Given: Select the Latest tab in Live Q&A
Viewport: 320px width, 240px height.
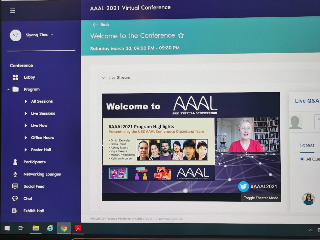Looking at the screenshot, I should pyautogui.click(x=307, y=145).
